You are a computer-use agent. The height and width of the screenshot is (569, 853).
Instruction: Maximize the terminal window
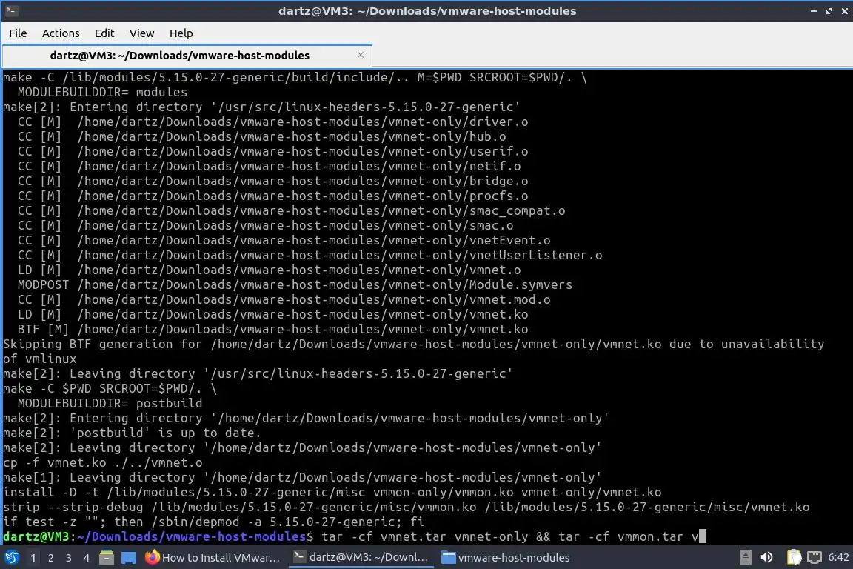(x=829, y=11)
